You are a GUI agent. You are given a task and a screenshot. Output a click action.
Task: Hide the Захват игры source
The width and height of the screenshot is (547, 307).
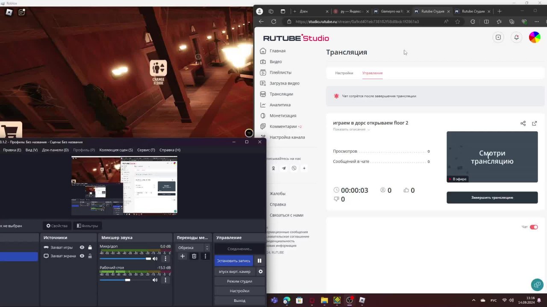82,247
